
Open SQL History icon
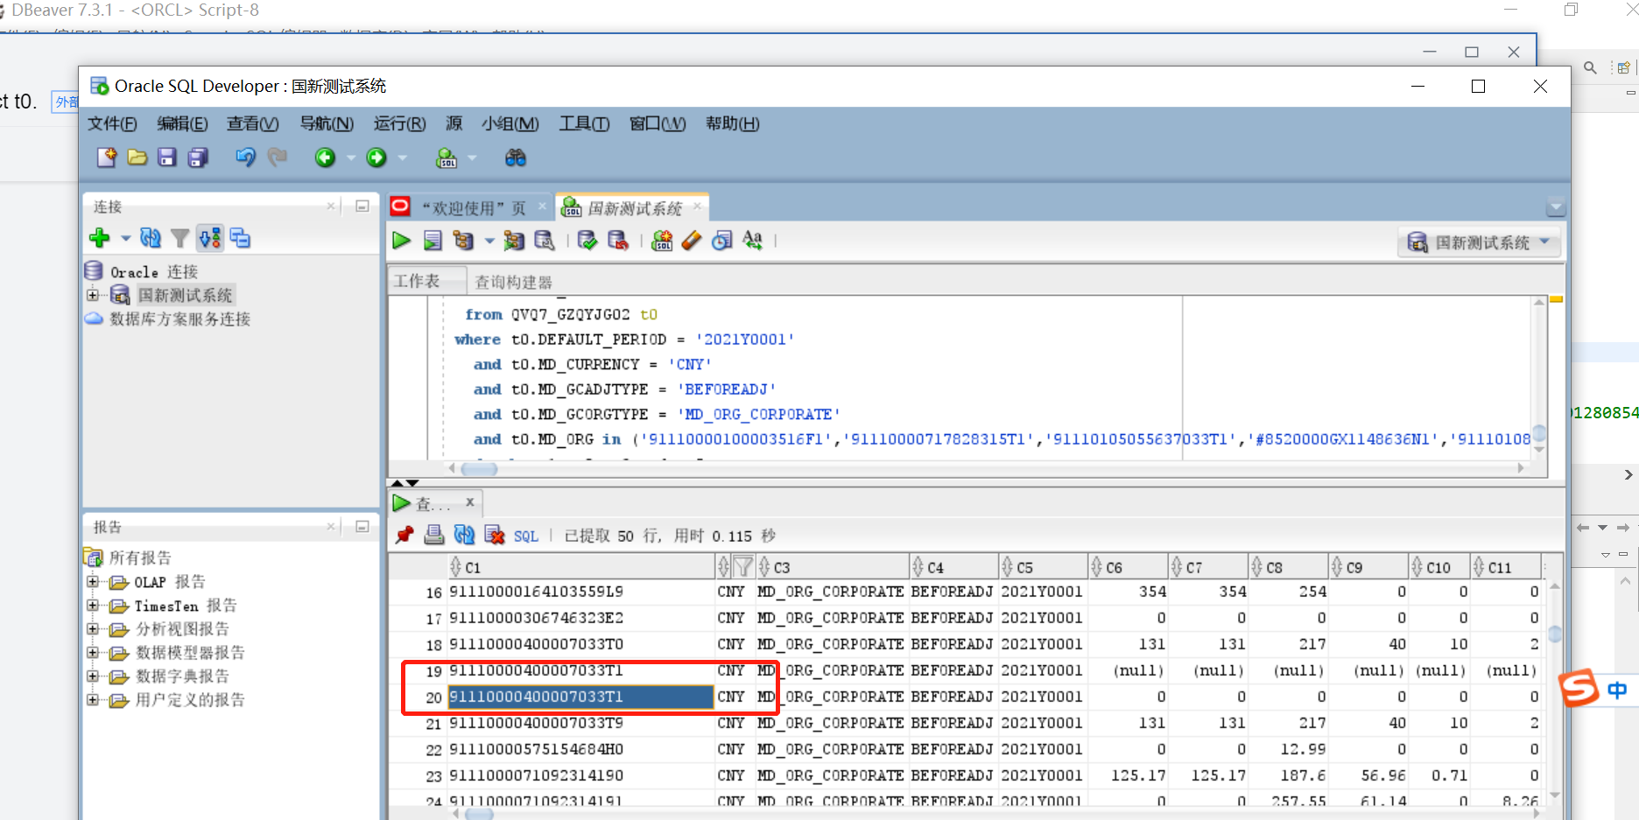722,240
